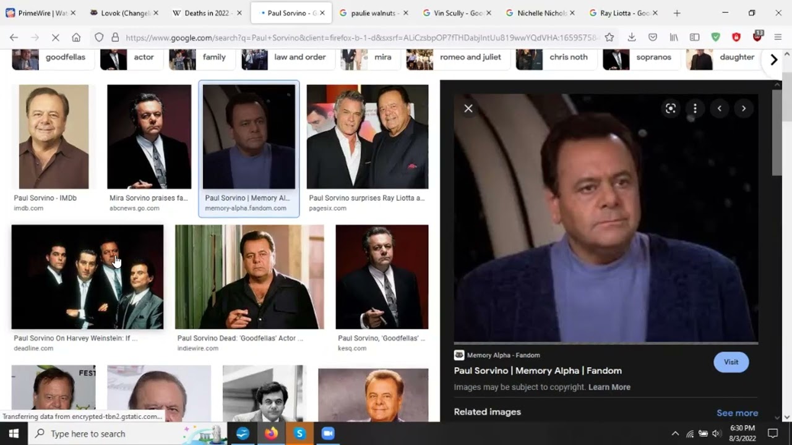Screen dimensions: 792x445
Task: Switch to the Nichelle Nichols search tab
Action: [541, 13]
